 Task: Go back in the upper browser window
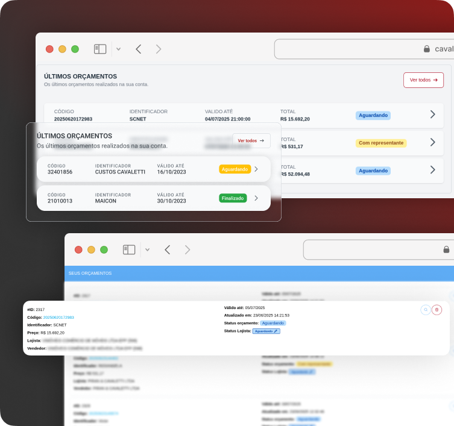(x=139, y=49)
